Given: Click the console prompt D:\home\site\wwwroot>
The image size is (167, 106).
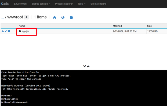Looking at the screenshot, I should (x=15, y=103).
